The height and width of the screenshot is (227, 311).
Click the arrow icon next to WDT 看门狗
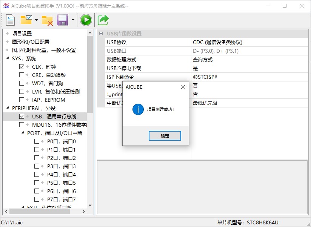pyautogui.click(x=28, y=83)
